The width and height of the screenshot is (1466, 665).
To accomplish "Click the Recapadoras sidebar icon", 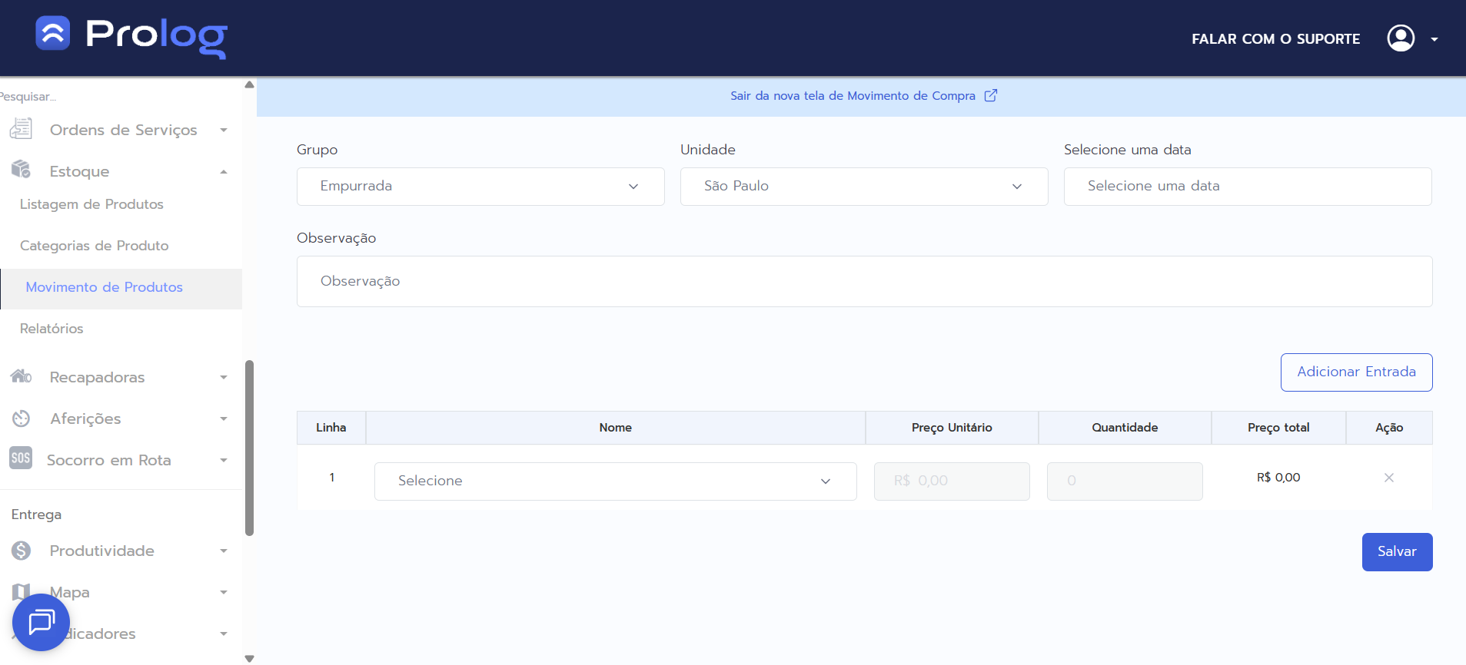I will pos(22,376).
